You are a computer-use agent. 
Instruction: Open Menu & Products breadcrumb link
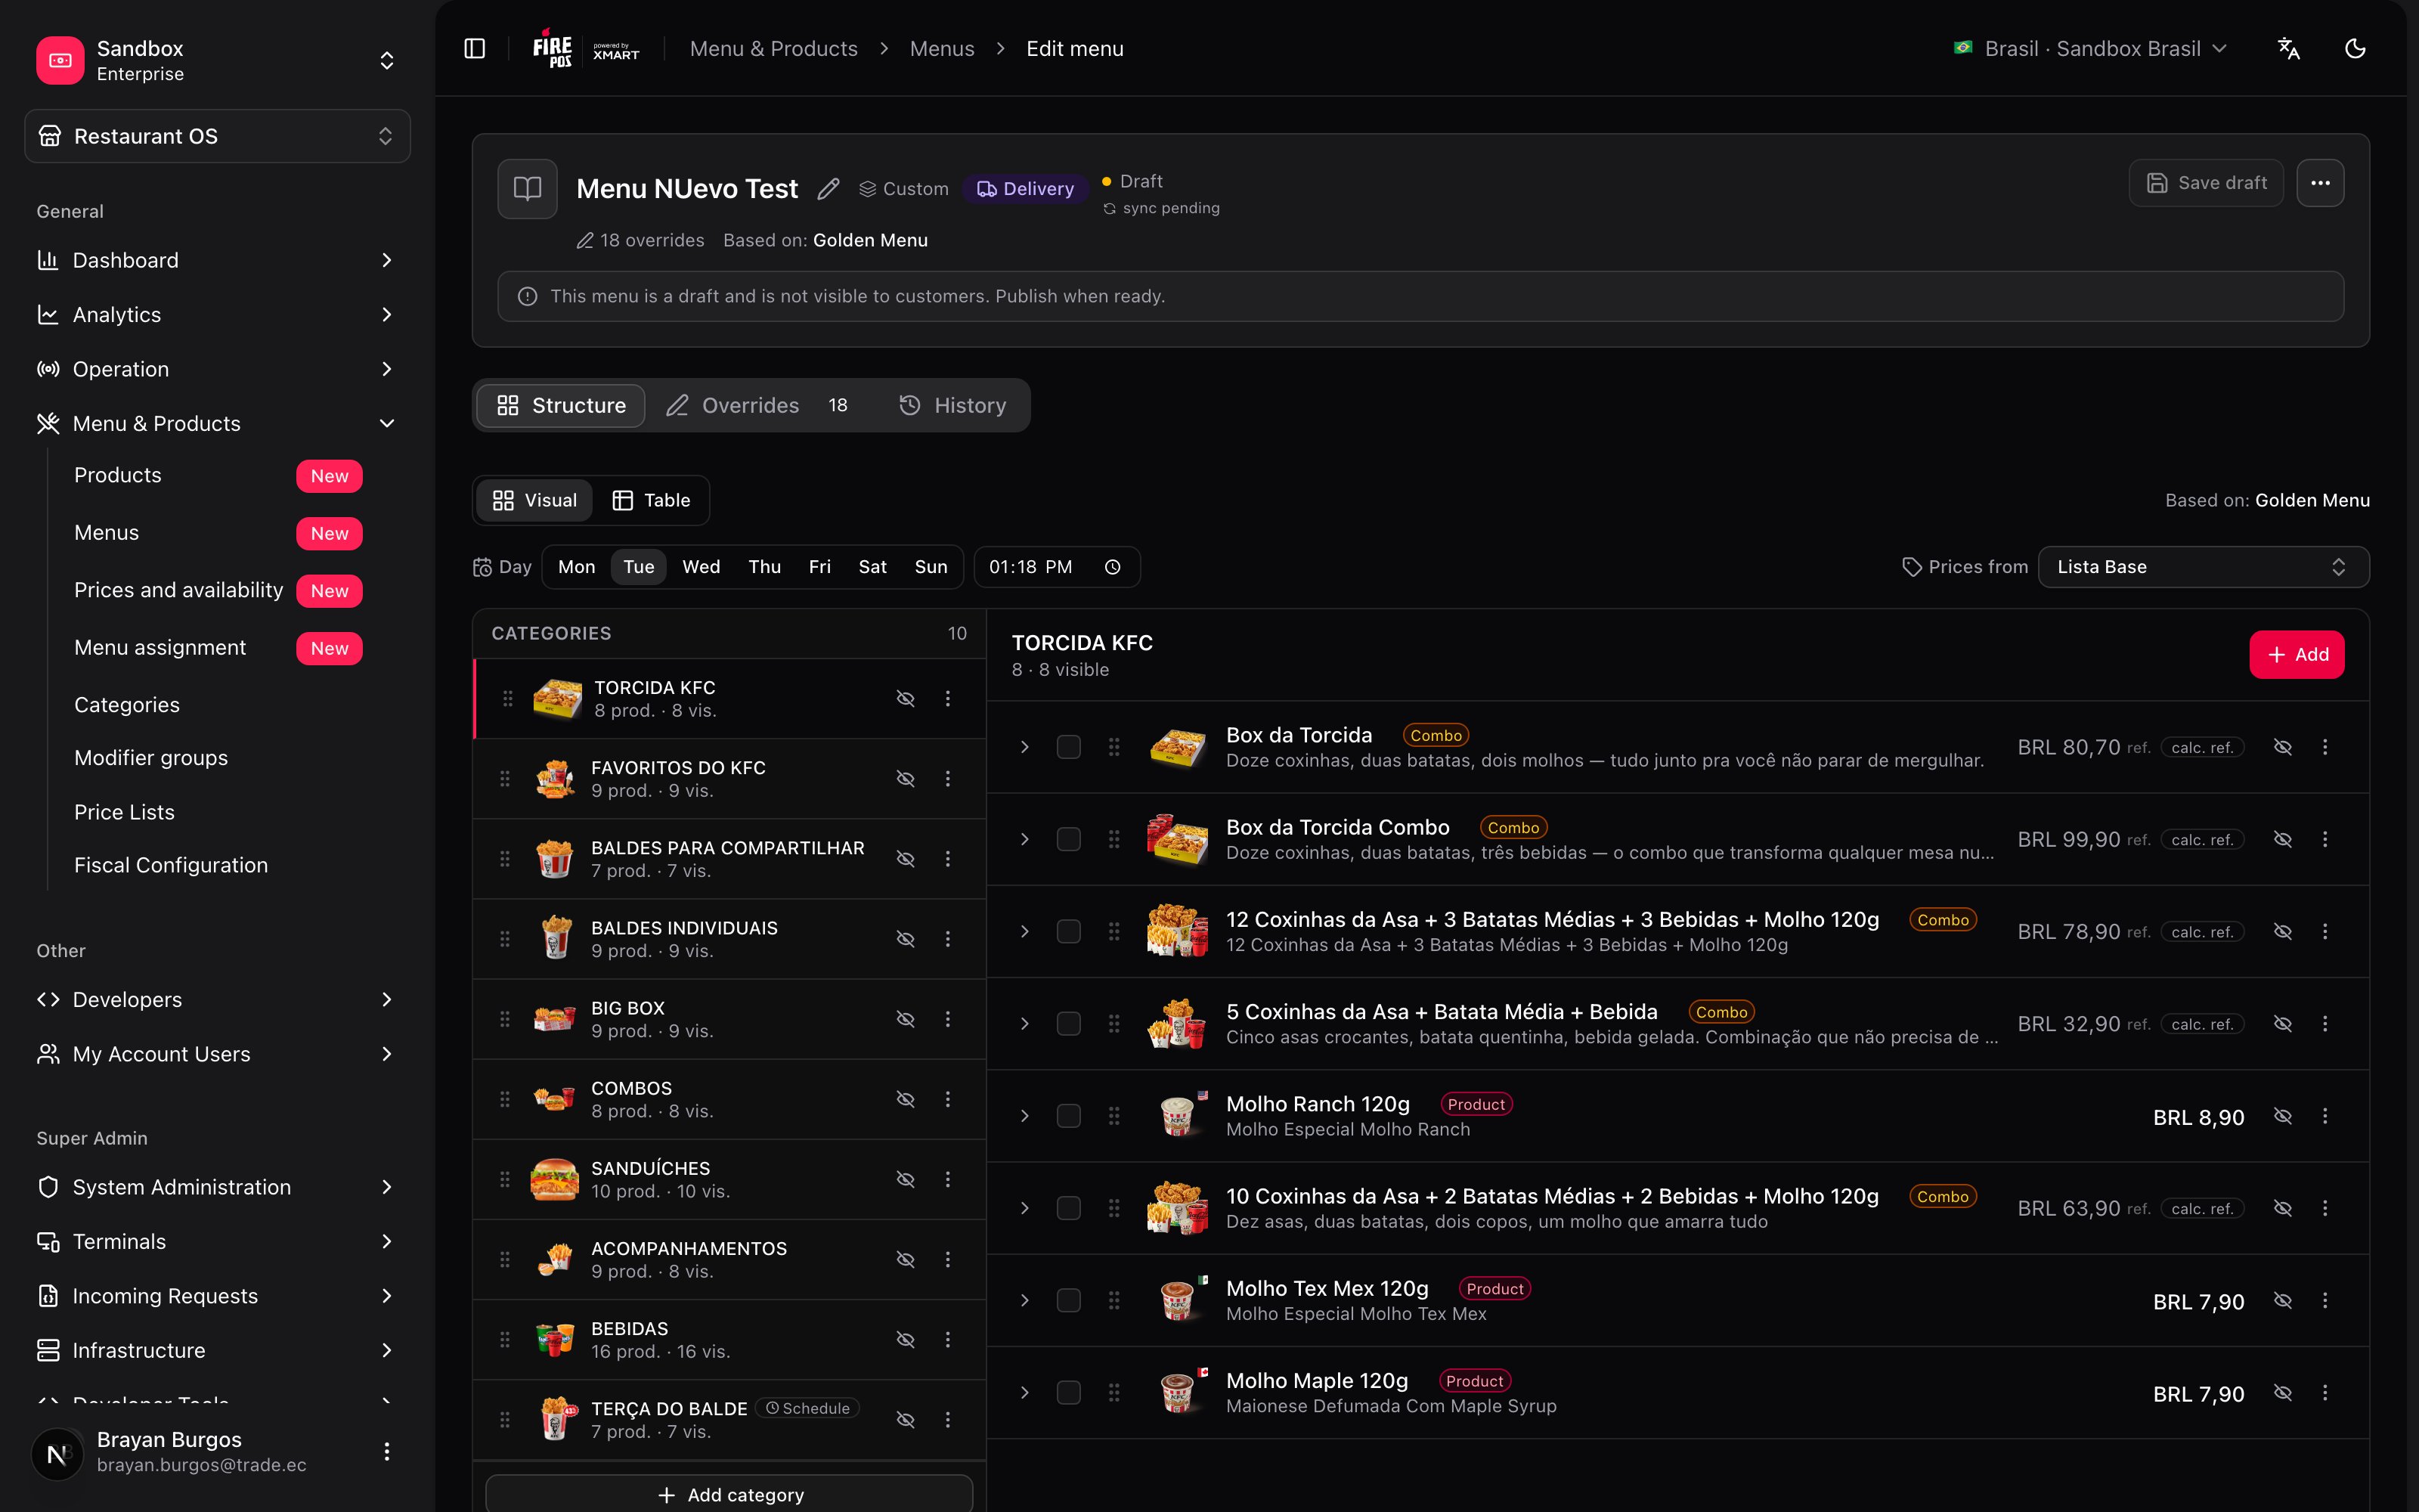[x=773, y=48]
